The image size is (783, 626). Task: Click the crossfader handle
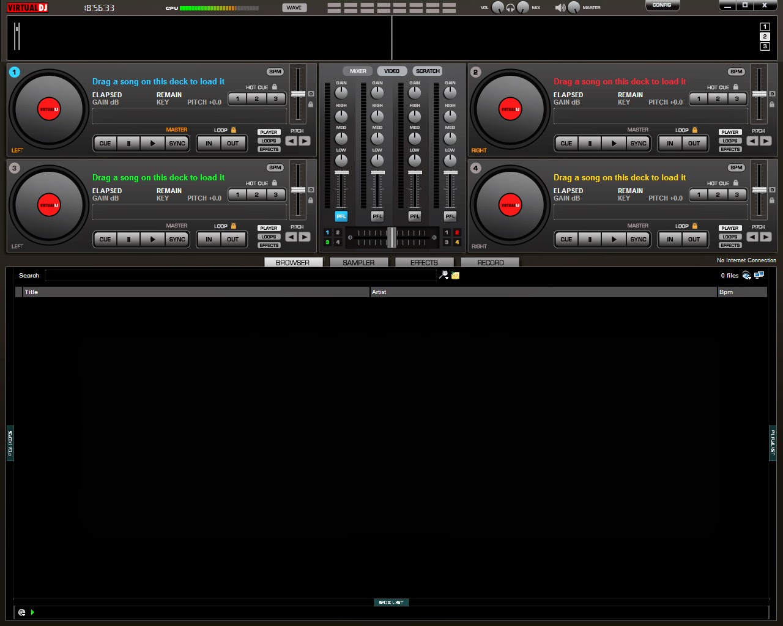tap(391, 237)
